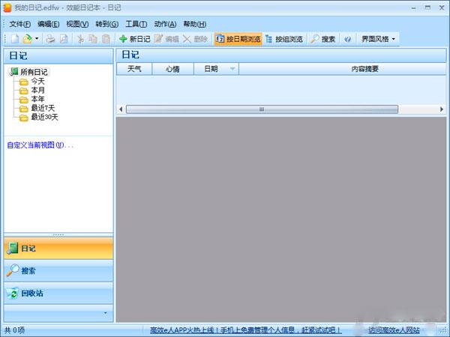This screenshot has height=337, width=450.
Task: Open the help question mark icon
Action: click(x=347, y=38)
